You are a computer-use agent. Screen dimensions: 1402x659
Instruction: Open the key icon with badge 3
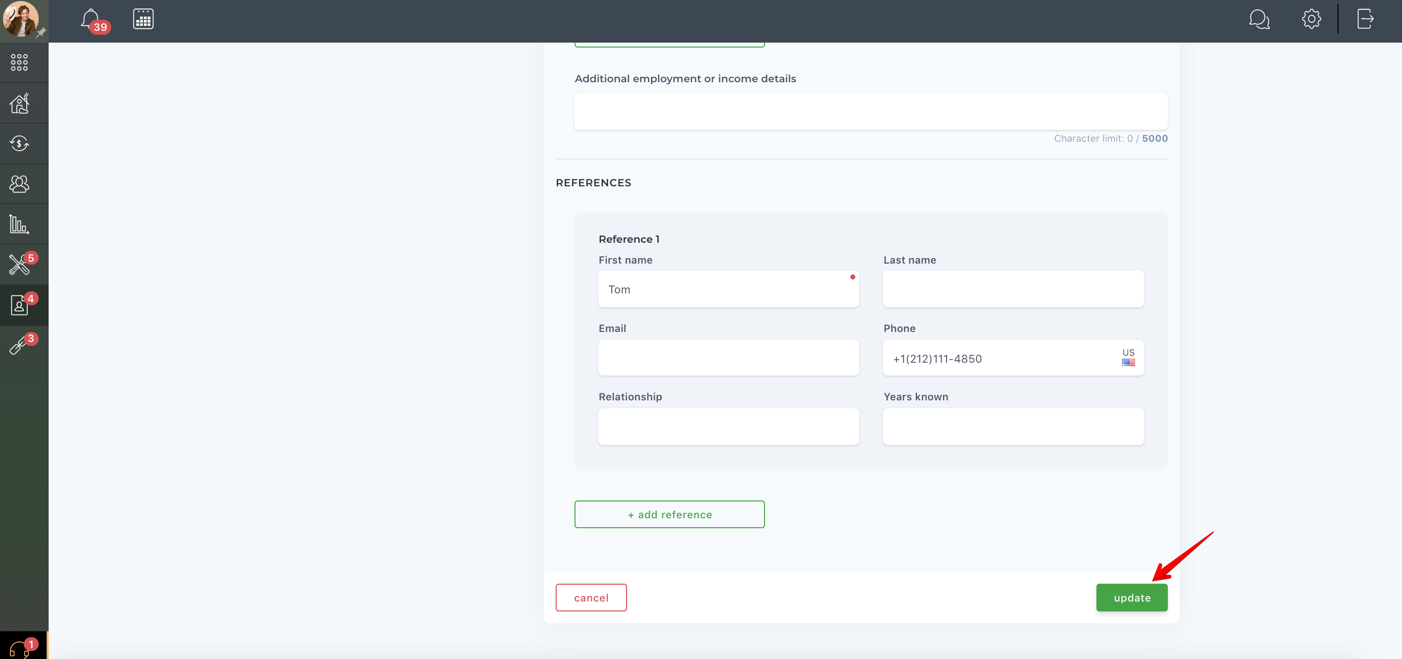tap(23, 345)
